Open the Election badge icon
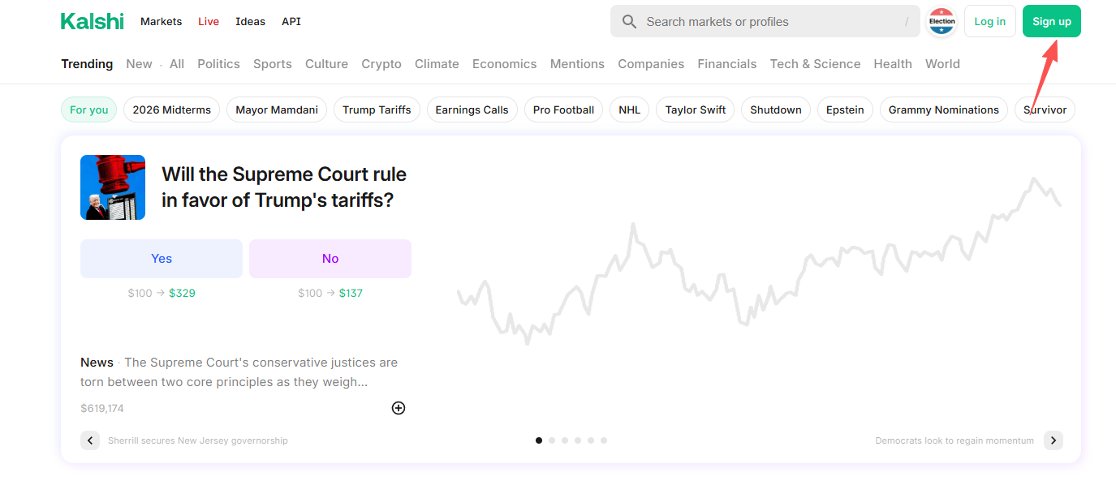The width and height of the screenshot is (1116, 481). (941, 22)
